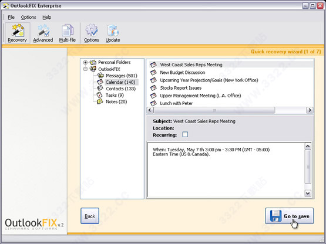
Task: Open the Contacts (133) folder
Action: pyautogui.click(x=120, y=89)
